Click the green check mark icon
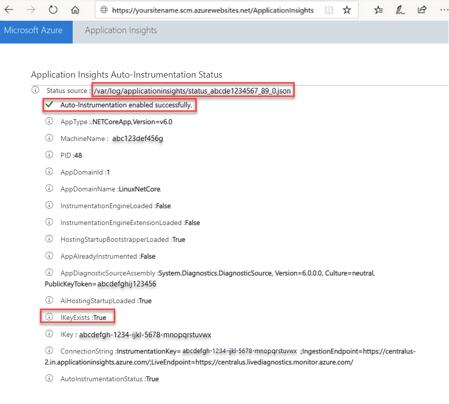Image resolution: width=449 pixels, height=404 pixels. (49, 104)
